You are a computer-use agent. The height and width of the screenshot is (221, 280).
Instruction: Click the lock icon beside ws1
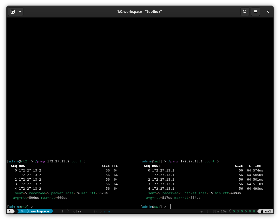pos(262,211)
